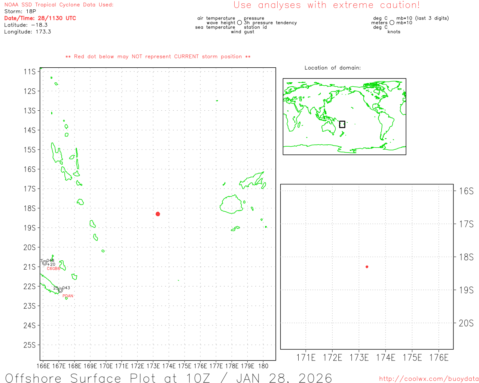
Task: Open the coolwx.com/buoydata link
Action: 428,379
